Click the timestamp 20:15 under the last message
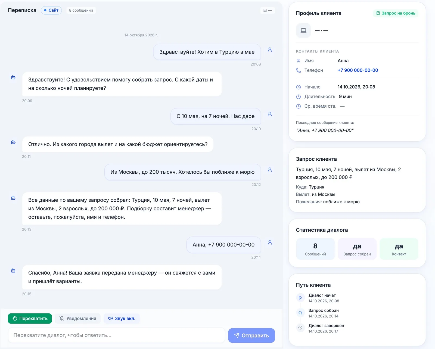 point(27,294)
